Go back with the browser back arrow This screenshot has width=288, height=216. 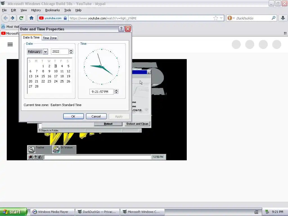[x=6, y=18]
